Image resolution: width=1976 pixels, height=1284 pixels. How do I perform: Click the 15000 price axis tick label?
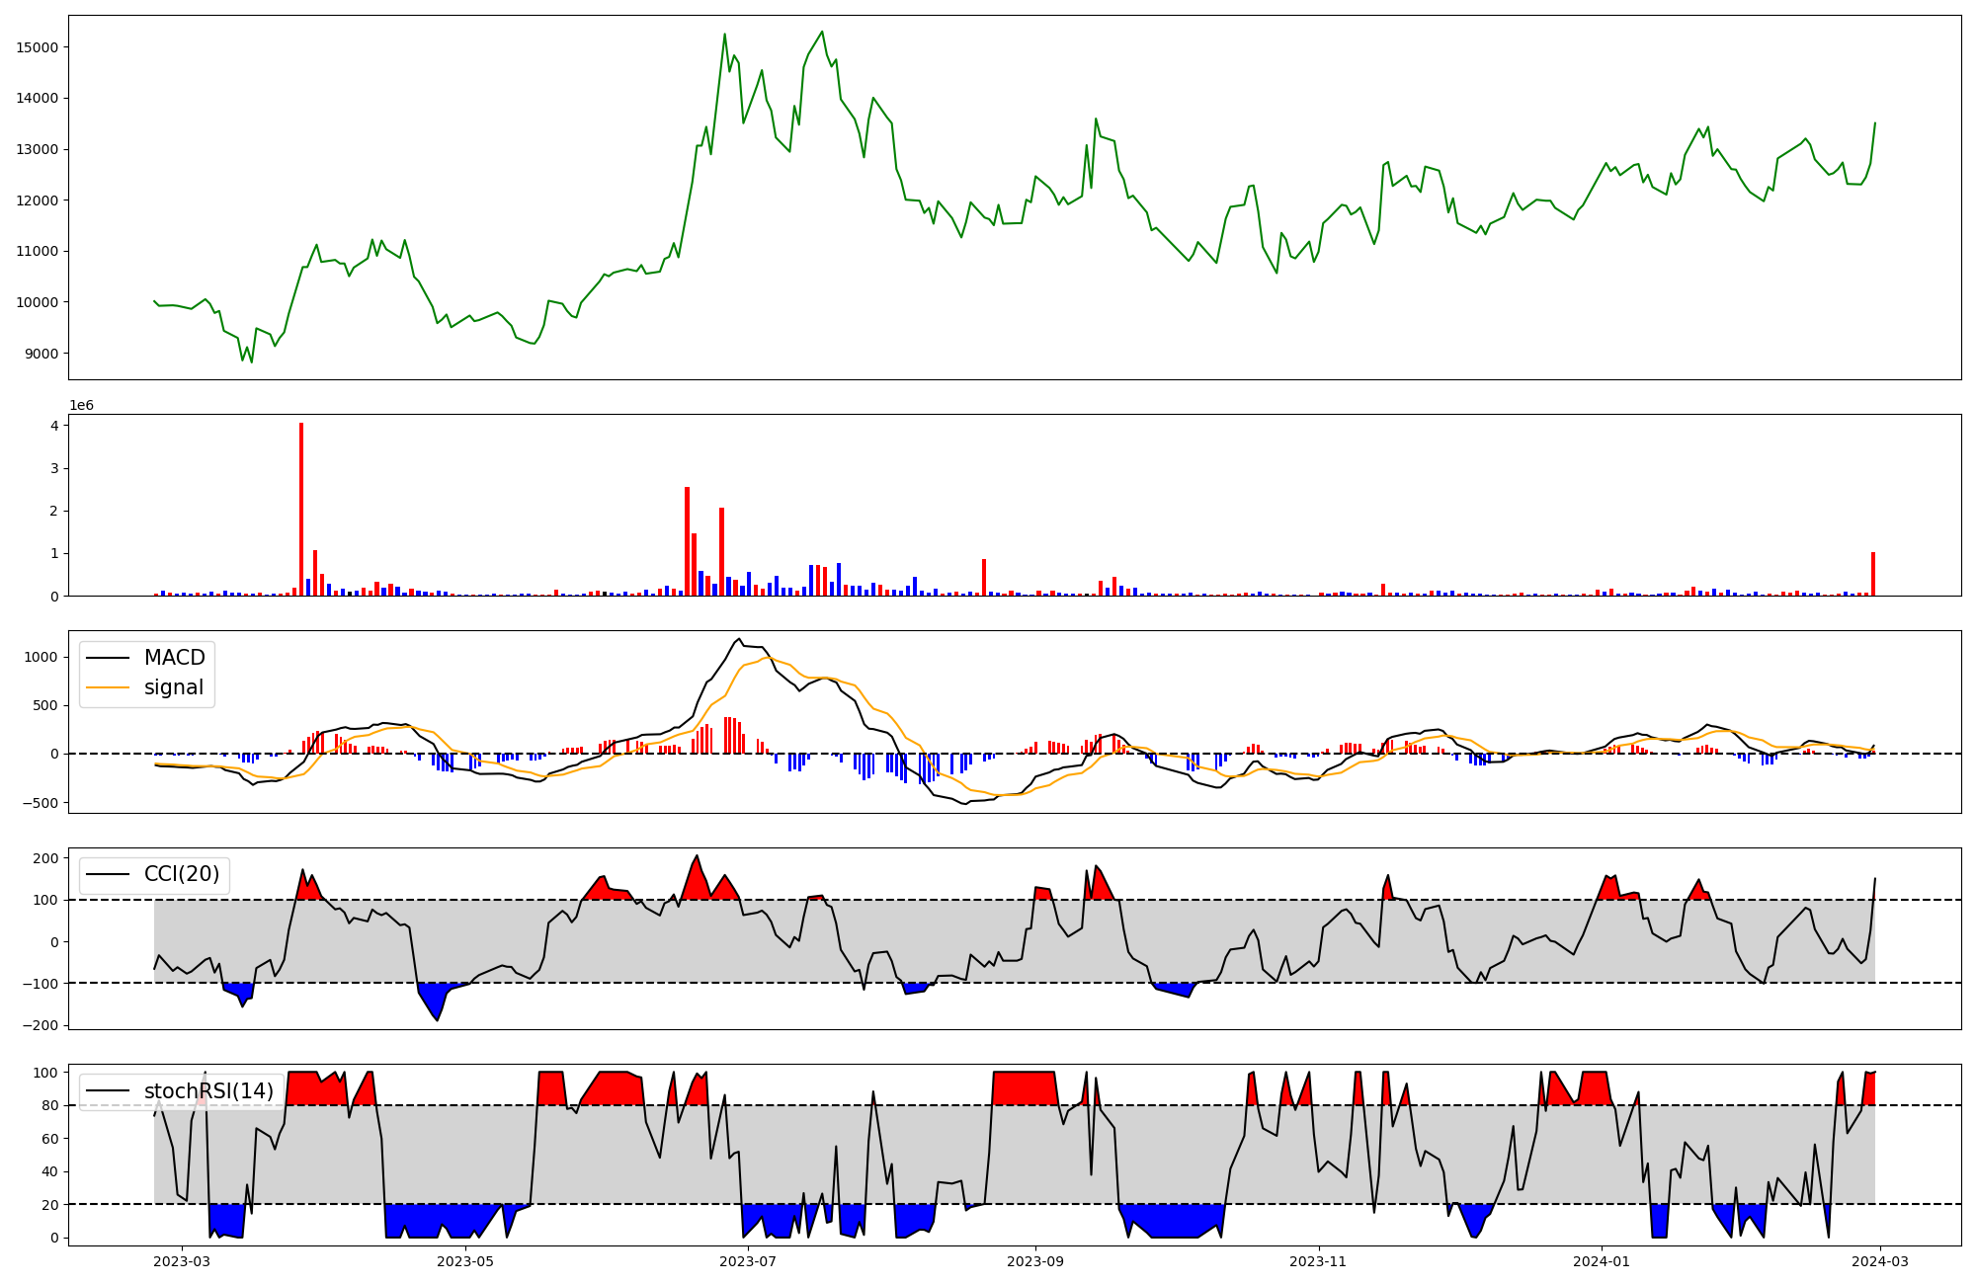38,47
